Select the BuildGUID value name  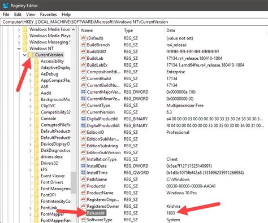click(97, 51)
